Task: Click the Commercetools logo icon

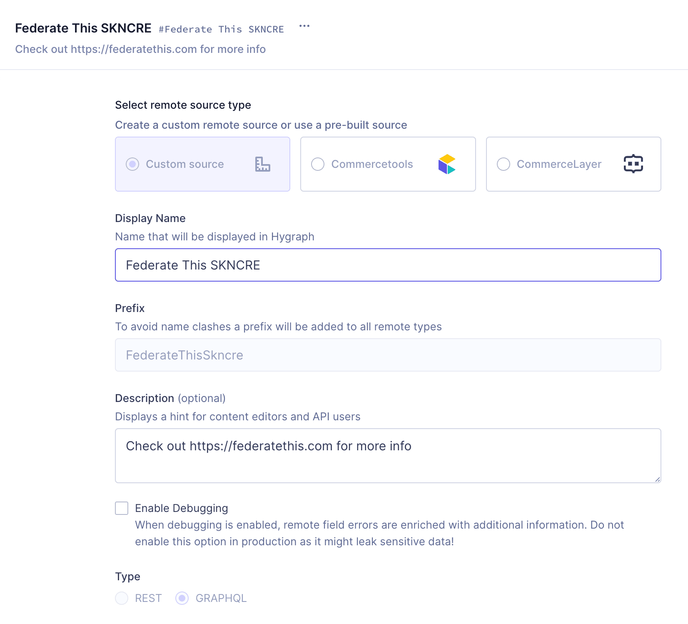Action: (x=447, y=164)
